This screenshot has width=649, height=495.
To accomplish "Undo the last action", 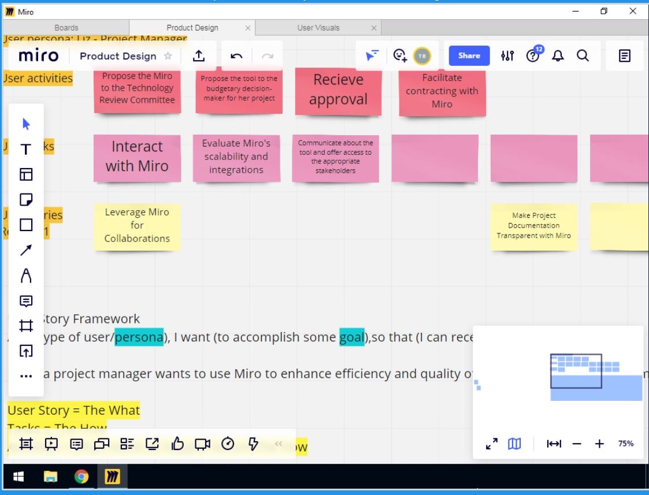I will [236, 56].
